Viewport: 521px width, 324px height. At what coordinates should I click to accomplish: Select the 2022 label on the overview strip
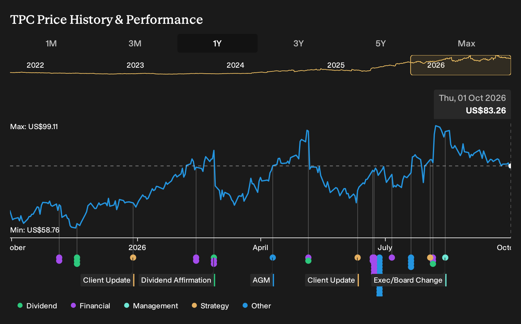35,65
